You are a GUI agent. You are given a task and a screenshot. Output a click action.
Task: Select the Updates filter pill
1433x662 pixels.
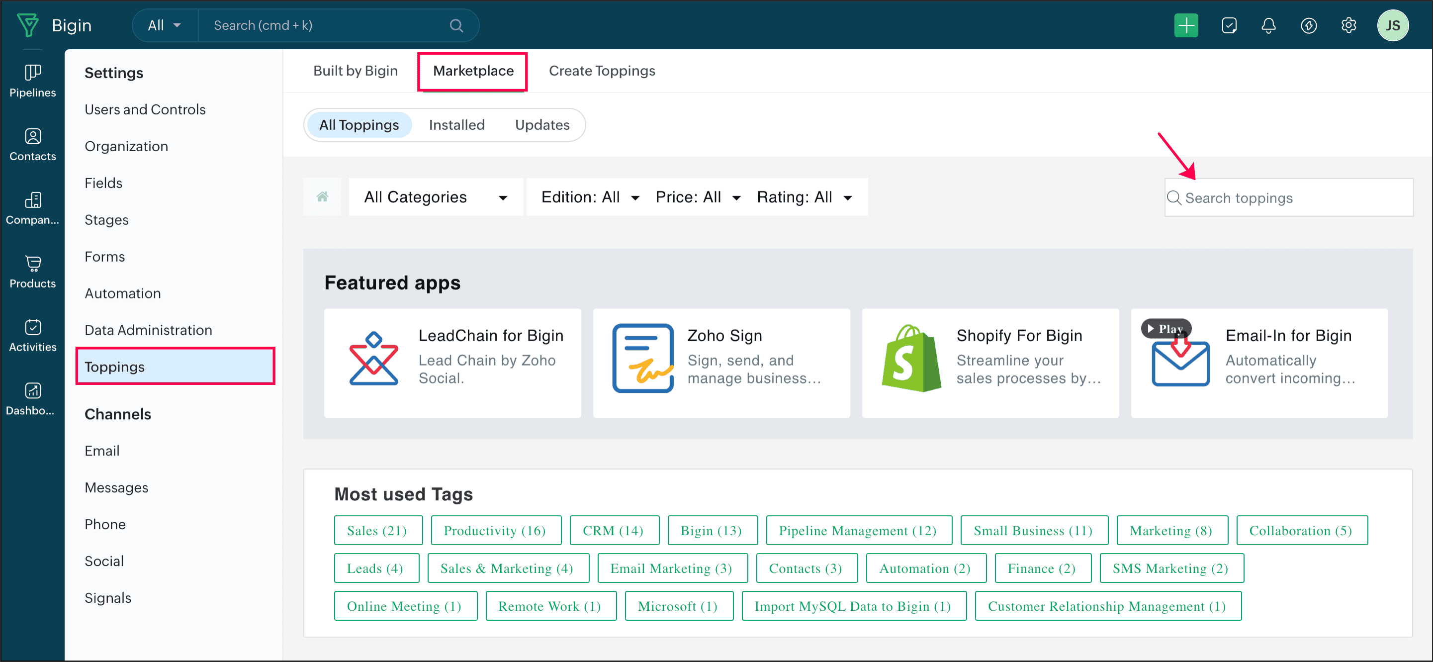[x=542, y=125]
